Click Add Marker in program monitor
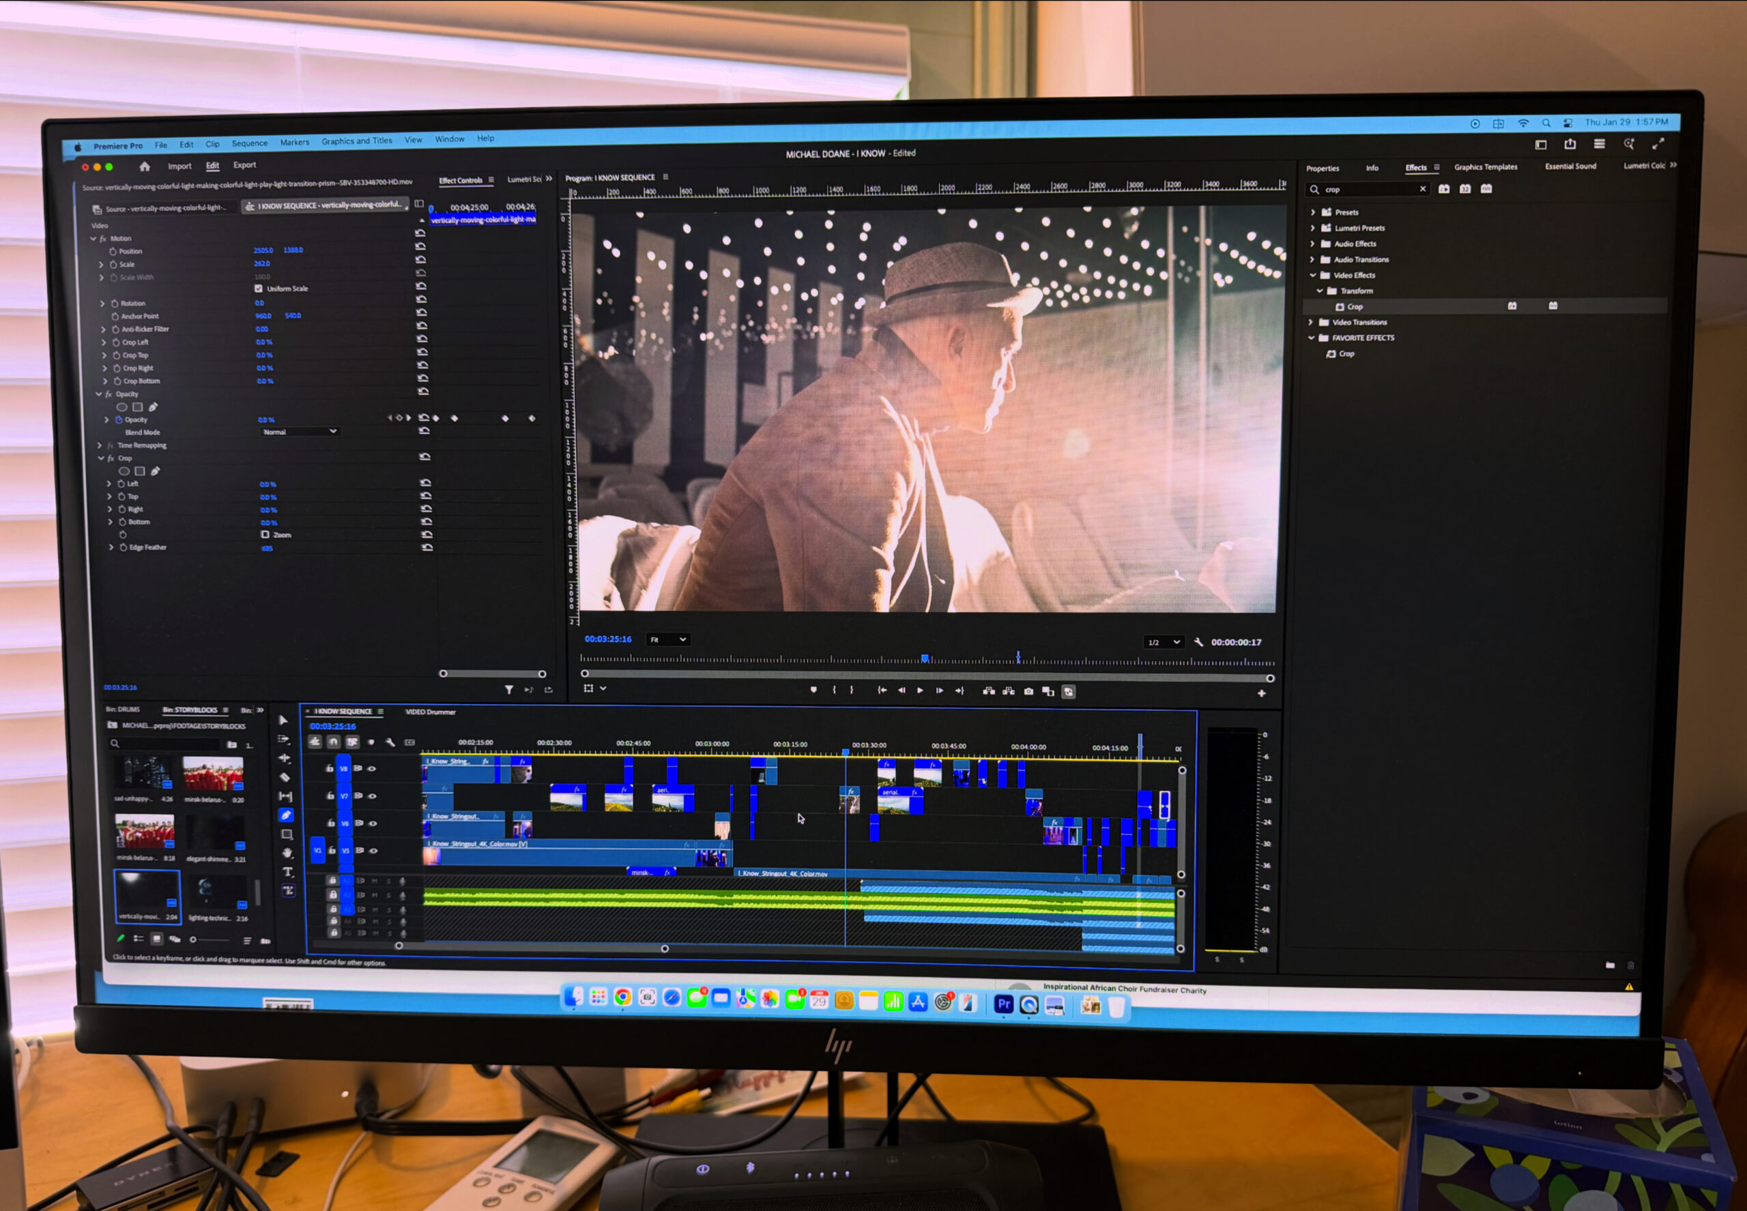1747x1211 pixels. (x=813, y=690)
